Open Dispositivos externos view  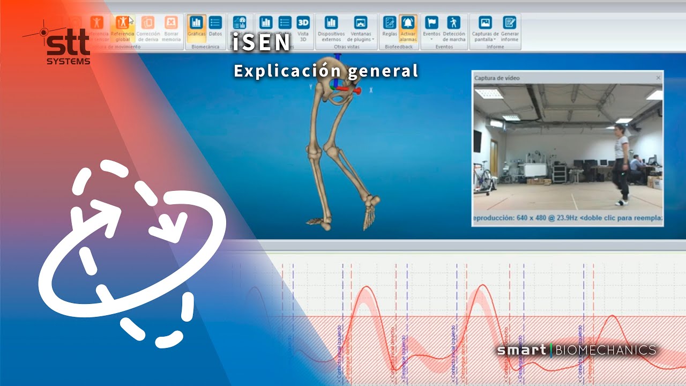pos(331,29)
